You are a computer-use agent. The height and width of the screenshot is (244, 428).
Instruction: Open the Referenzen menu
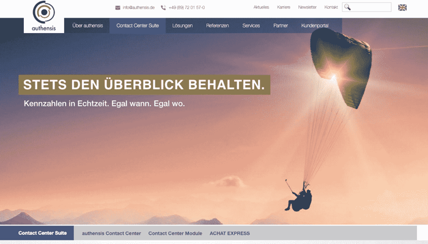pos(218,26)
